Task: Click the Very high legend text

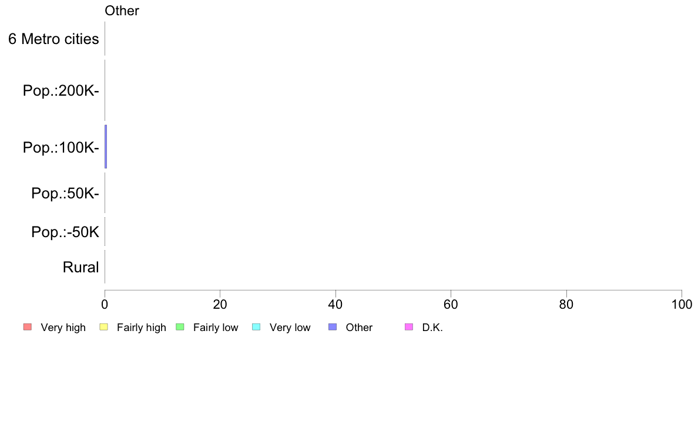Action: pos(63,328)
